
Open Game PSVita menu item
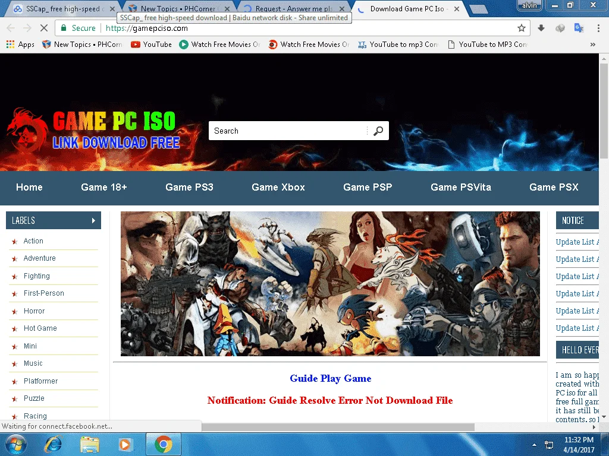point(461,187)
